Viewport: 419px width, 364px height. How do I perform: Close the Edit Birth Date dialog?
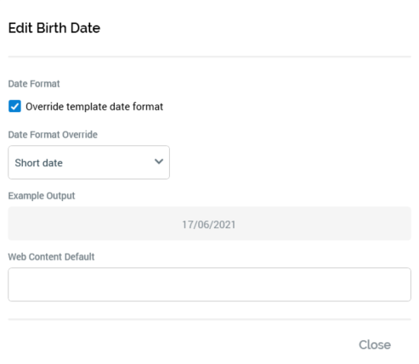coord(375,344)
